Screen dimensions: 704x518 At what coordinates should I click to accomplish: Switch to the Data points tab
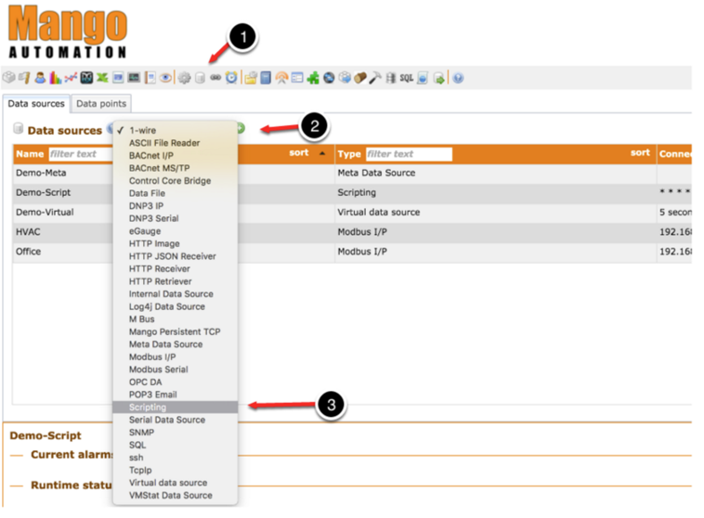click(101, 104)
